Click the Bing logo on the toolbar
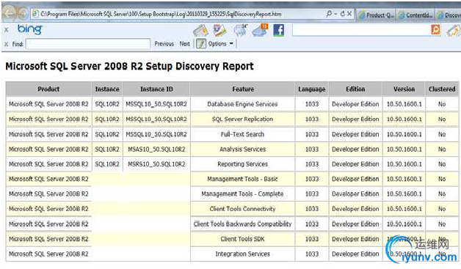This screenshot has height=269, width=461. point(29,29)
